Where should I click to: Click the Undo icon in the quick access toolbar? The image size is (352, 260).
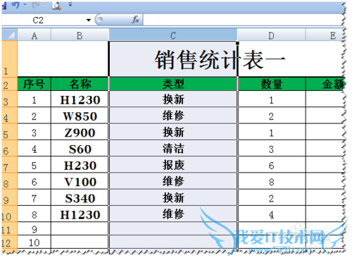15,5
